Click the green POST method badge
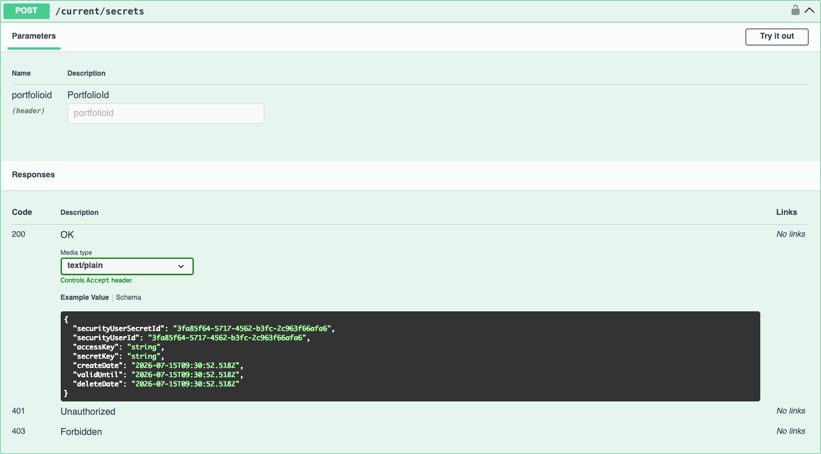The image size is (821, 454). pyautogui.click(x=27, y=10)
